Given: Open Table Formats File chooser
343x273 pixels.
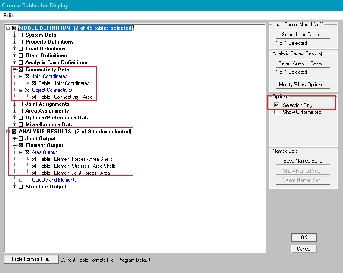Looking at the screenshot, I should tap(31, 259).
